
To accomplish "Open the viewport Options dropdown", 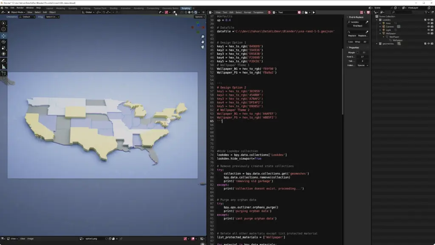I will click(x=199, y=17).
